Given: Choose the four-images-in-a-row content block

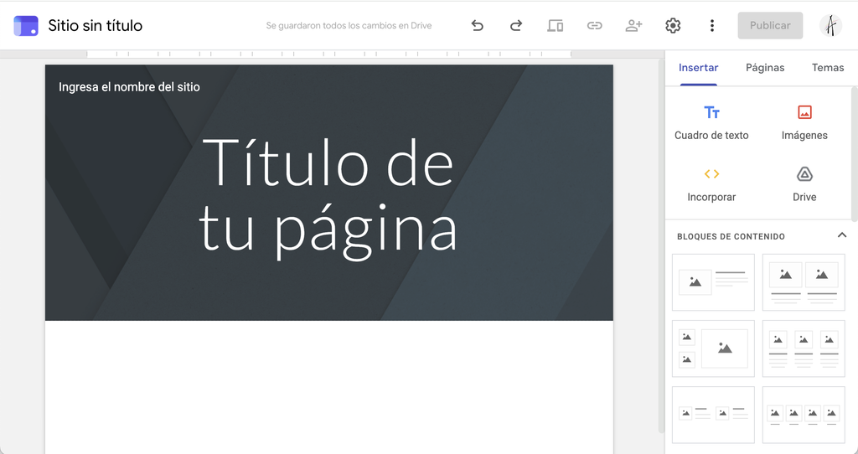Looking at the screenshot, I should pyautogui.click(x=804, y=415).
